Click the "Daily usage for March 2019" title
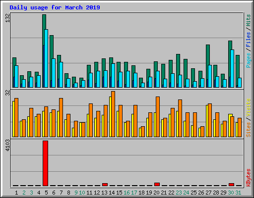The image size is (254, 198). pyautogui.click(x=55, y=7)
